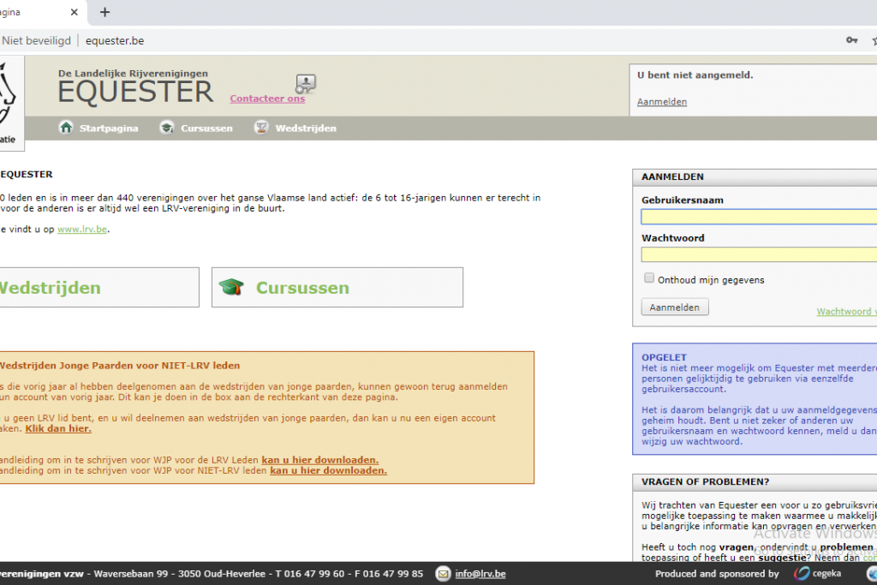The height and width of the screenshot is (585, 877).
Task: Click the saved password key icon
Action: pos(851,40)
